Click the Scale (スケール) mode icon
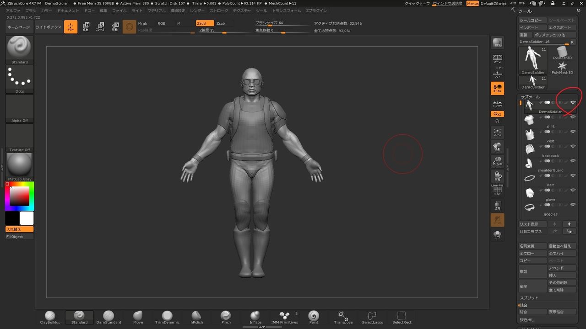Screen dimensions: 586x329 pos(100,27)
